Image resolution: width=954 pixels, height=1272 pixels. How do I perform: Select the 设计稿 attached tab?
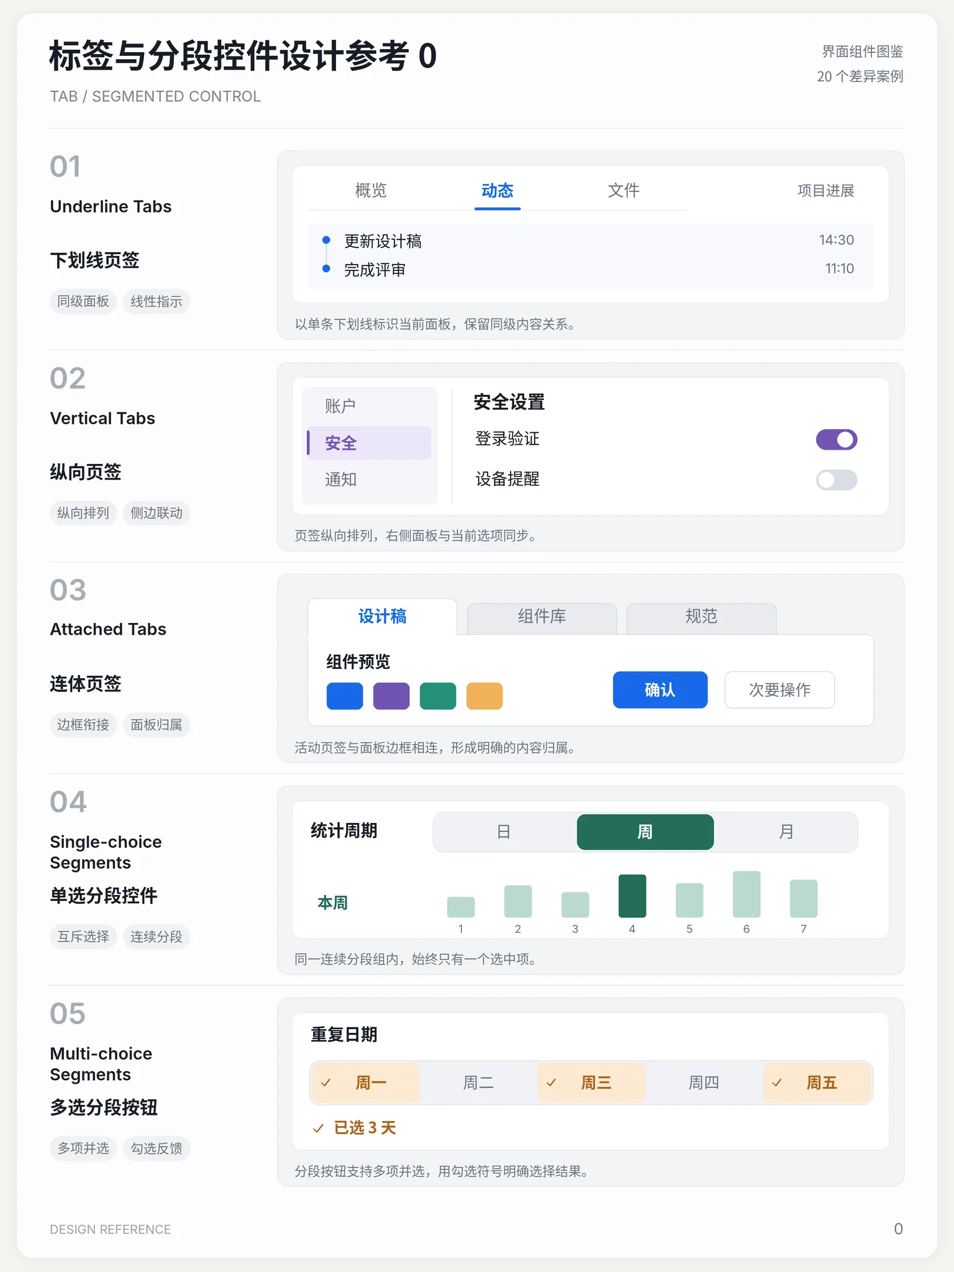click(x=383, y=617)
